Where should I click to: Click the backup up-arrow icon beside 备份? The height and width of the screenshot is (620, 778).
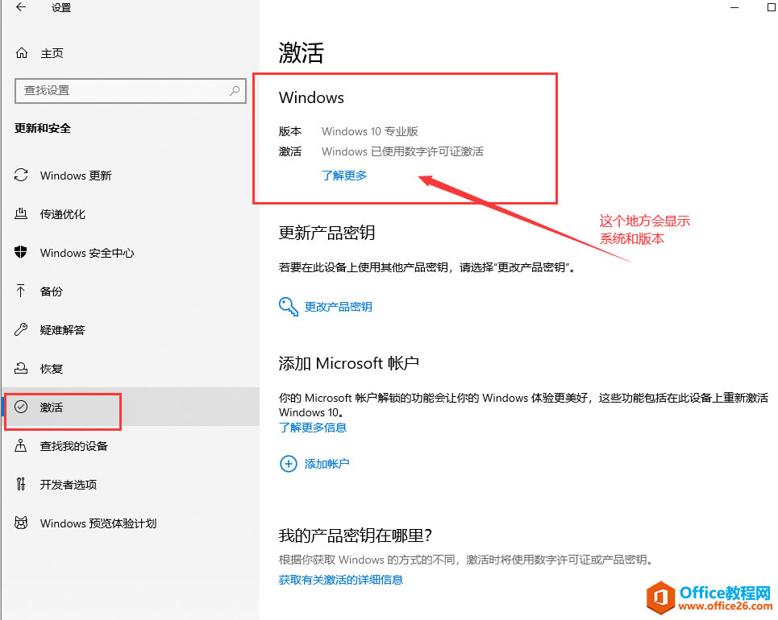pyautogui.click(x=20, y=291)
